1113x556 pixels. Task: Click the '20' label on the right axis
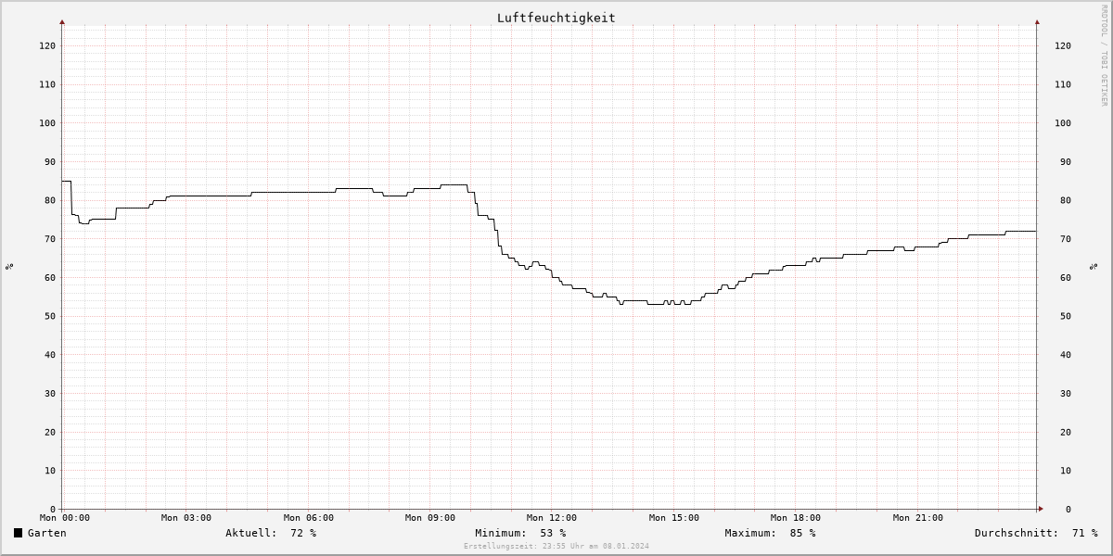point(1066,432)
